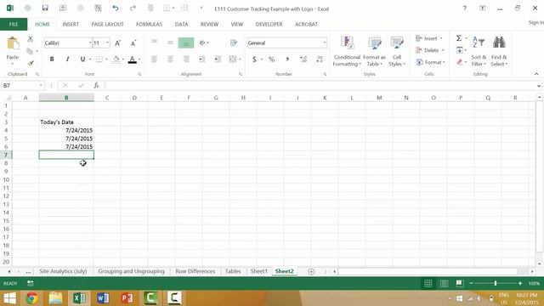The width and height of the screenshot is (544, 306).
Task: Click the Paste clipboard icon
Action: point(13,44)
